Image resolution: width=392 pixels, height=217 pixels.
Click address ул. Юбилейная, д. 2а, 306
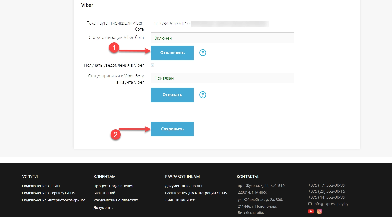tap(260, 200)
